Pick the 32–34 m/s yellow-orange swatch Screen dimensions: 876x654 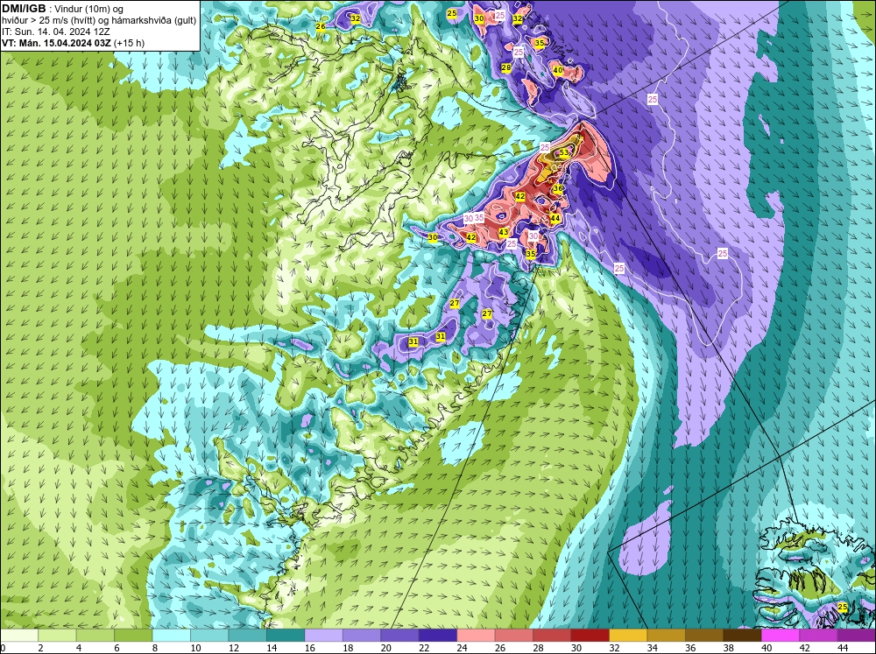(628, 635)
